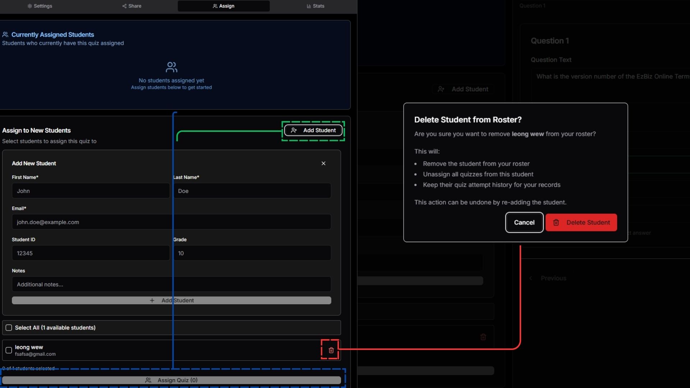The image size is (690, 388).
Task: Click the Email input field
Action: [171, 222]
